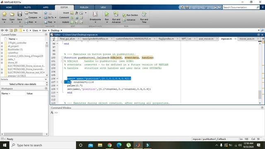The width and height of the screenshot is (265, 149).
Task: Open the help question mark icon
Action: point(219,7)
